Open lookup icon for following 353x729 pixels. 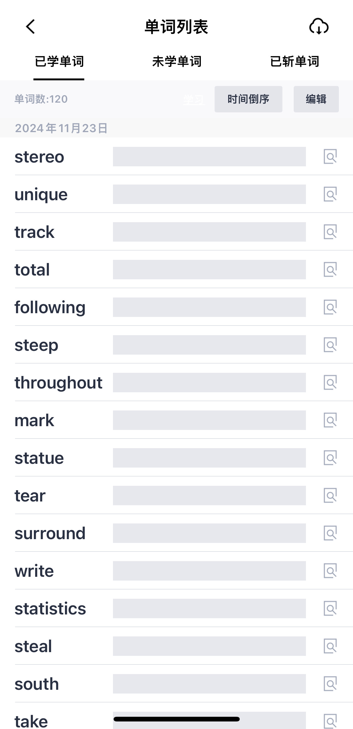(330, 307)
